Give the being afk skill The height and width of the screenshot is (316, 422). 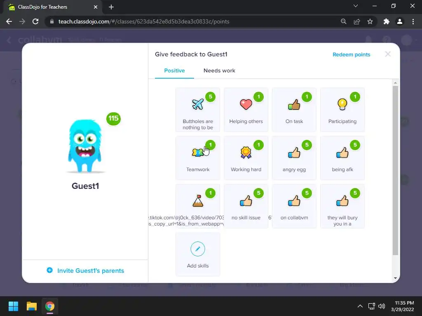342,158
